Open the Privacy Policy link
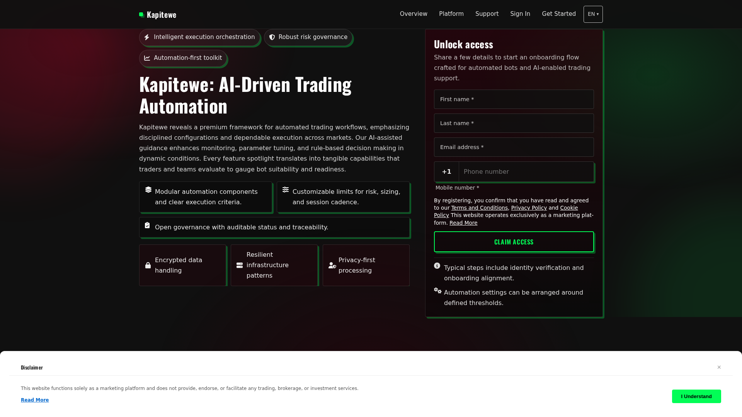The height and width of the screenshot is (417, 742). [529, 208]
